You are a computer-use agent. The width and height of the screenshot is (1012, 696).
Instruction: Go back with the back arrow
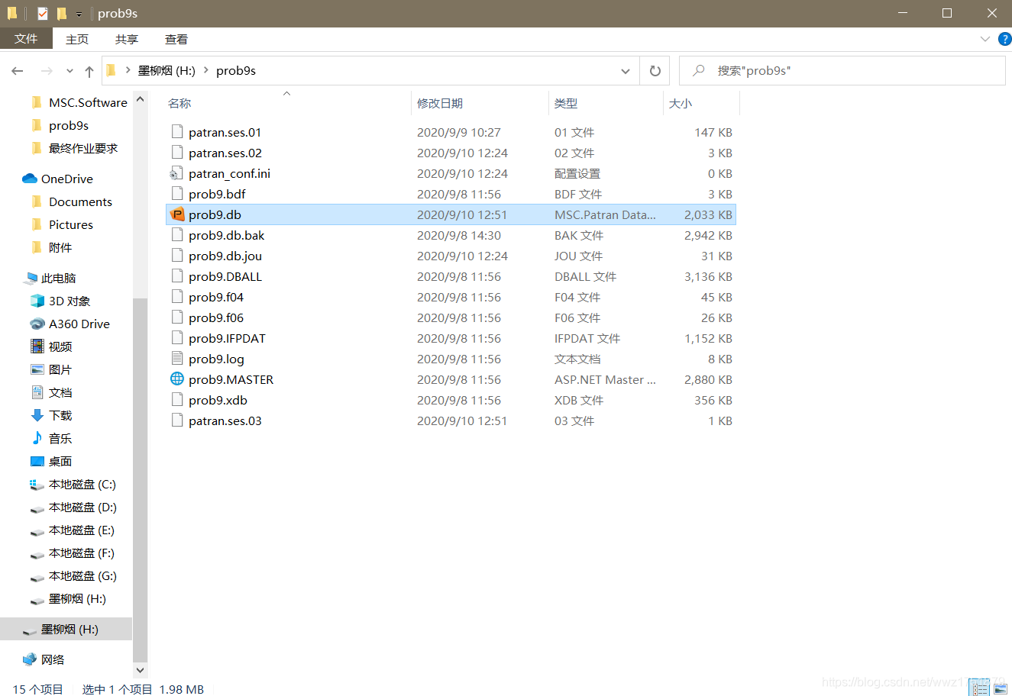coord(18,71)
